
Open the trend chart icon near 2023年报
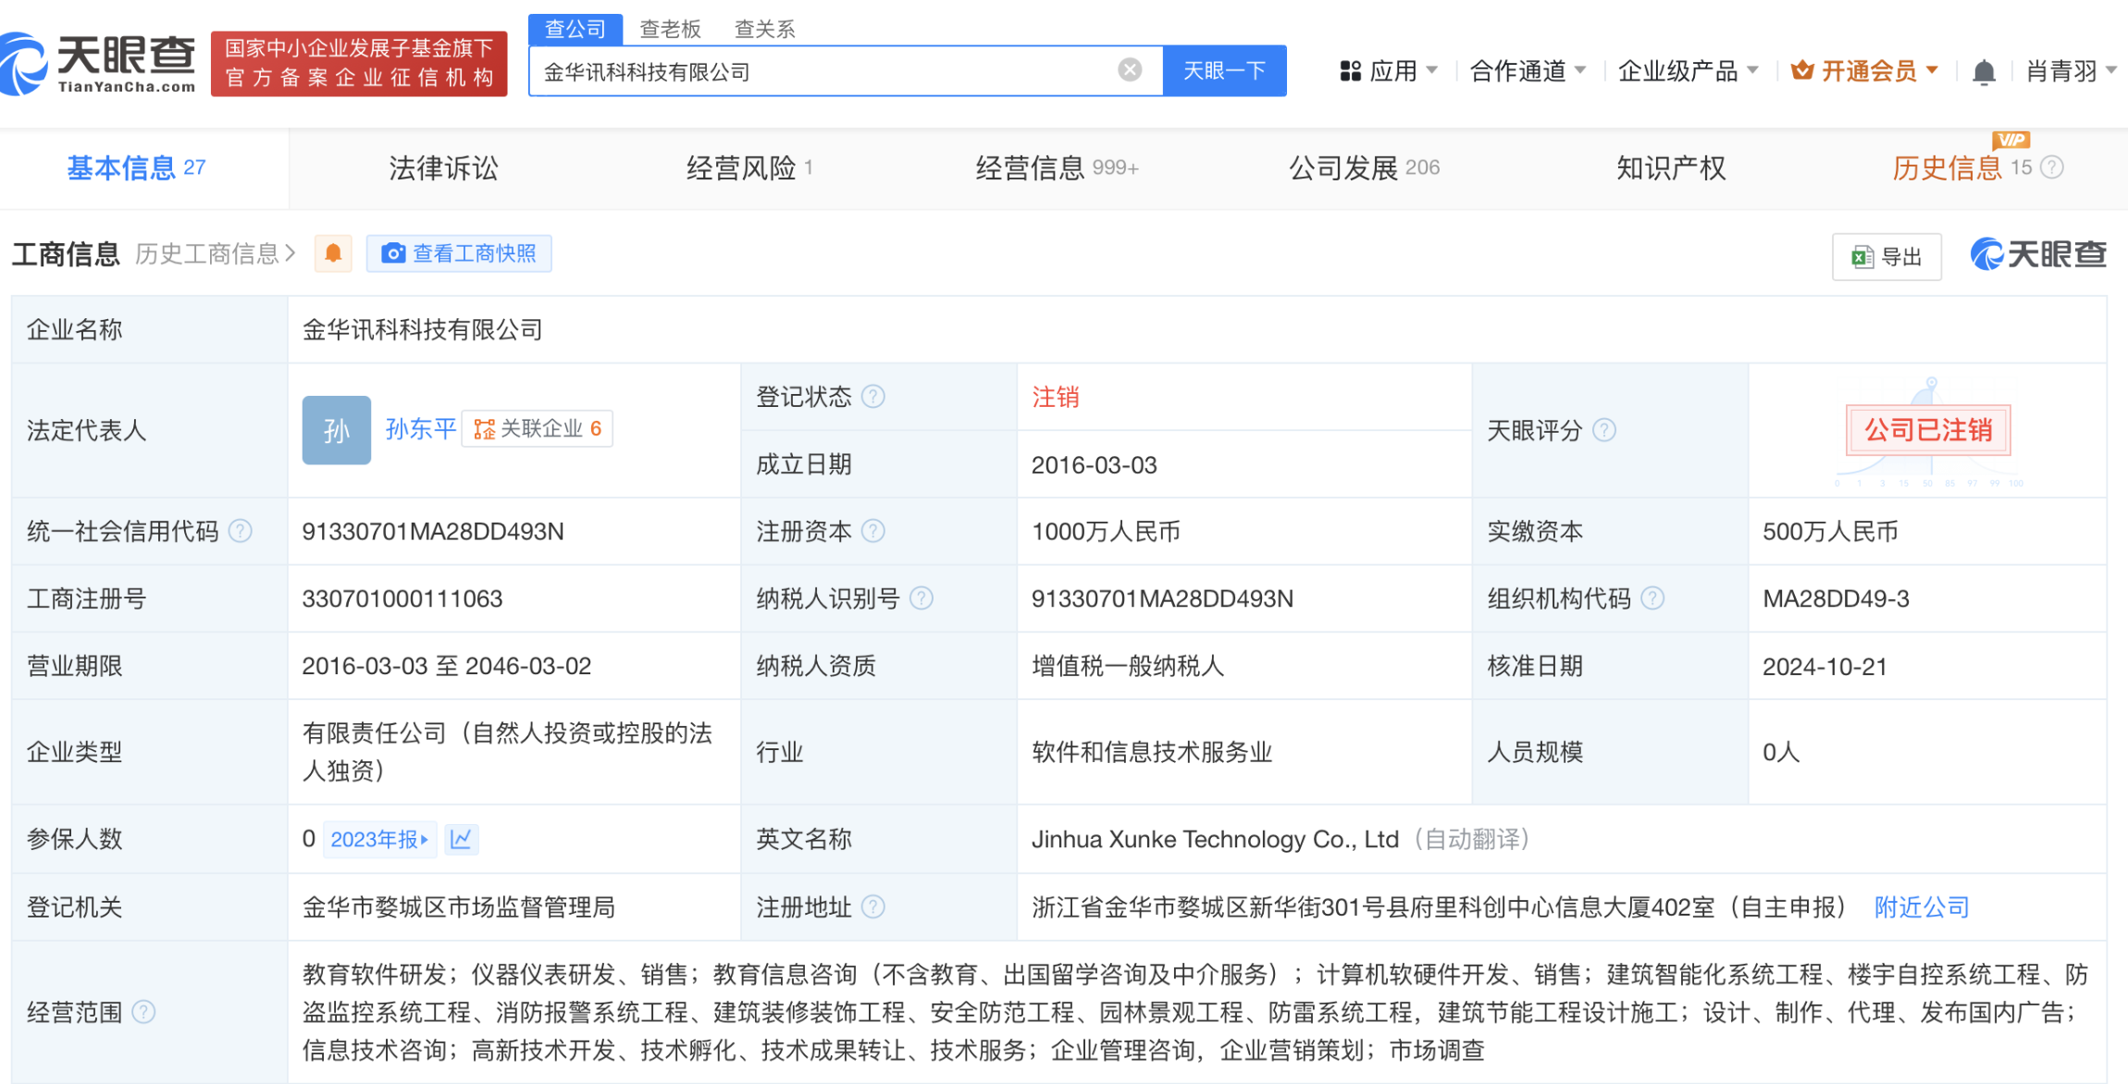pos(461,839)
